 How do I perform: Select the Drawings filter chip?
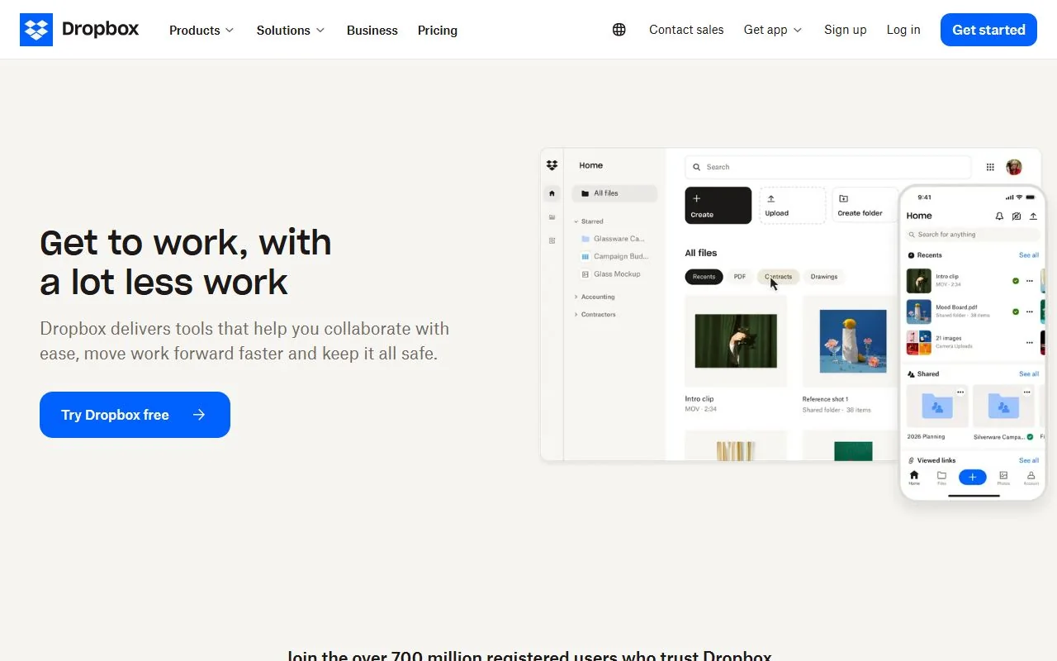[x=824, y=277]
